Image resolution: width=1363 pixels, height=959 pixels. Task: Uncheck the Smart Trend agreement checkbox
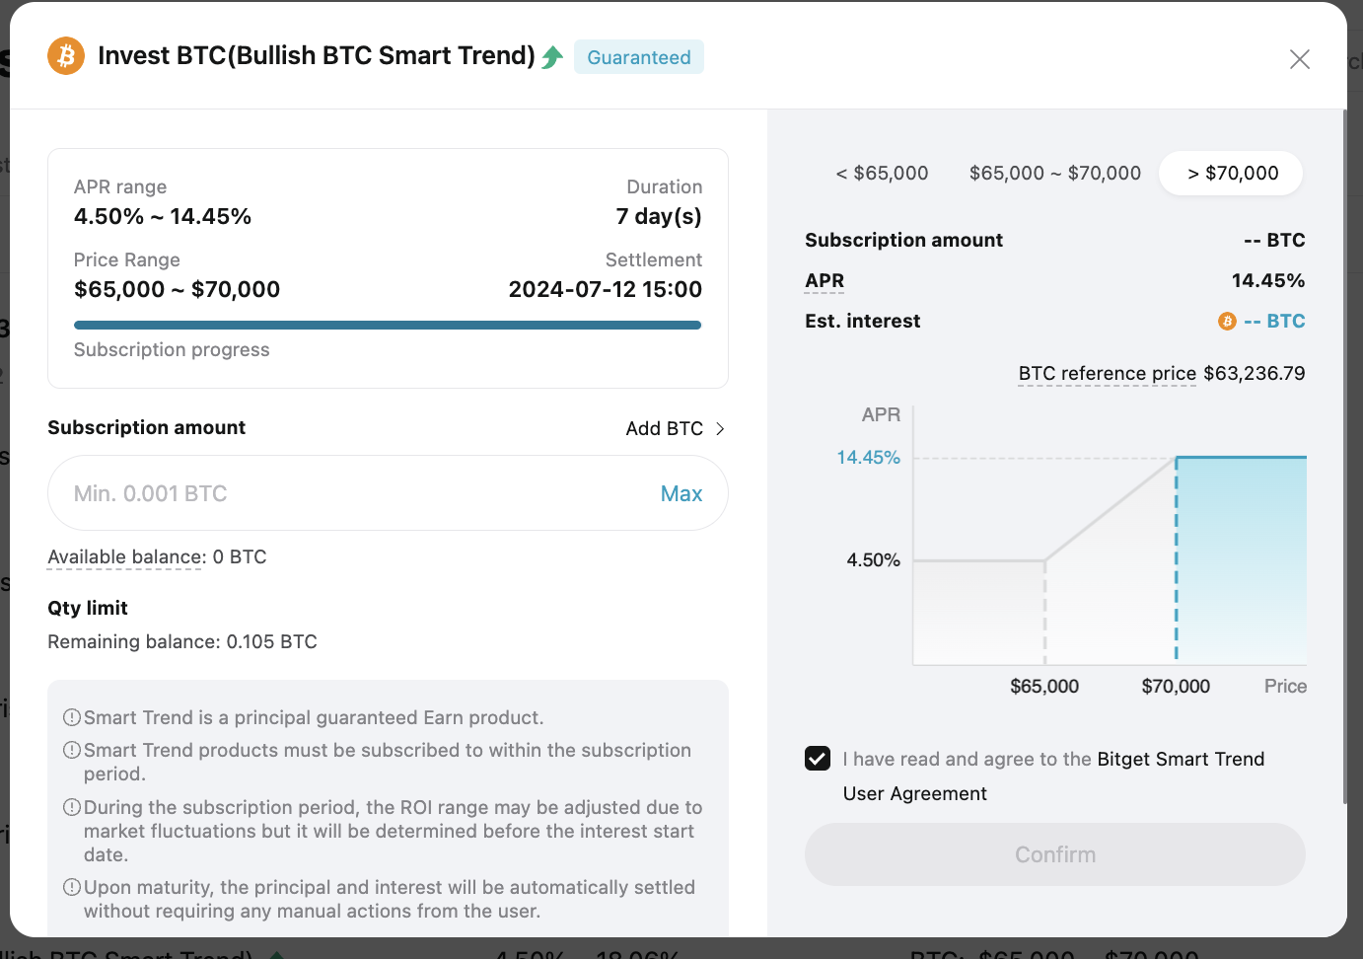coord(818,759)
